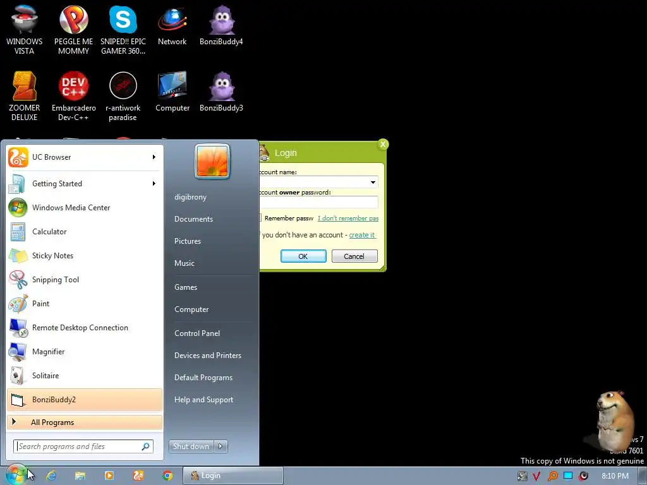
Task: Click the I don't remember password link
Action: pos(348,218)
